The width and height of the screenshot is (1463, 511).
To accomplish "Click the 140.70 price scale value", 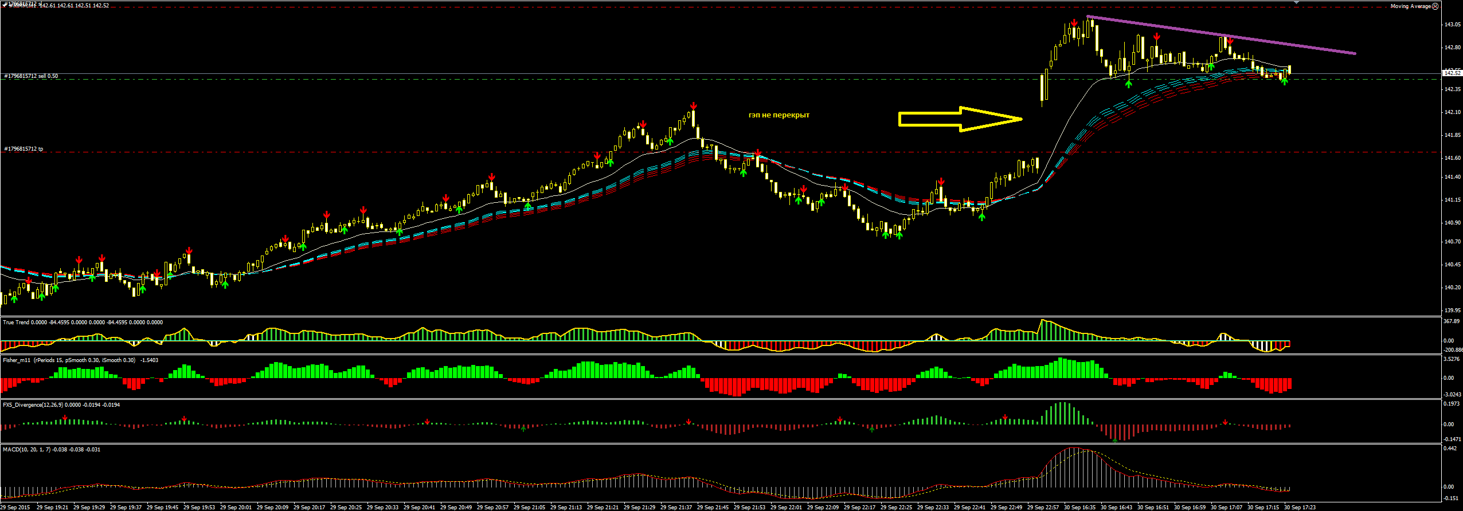I will [x=1452, y=242].
